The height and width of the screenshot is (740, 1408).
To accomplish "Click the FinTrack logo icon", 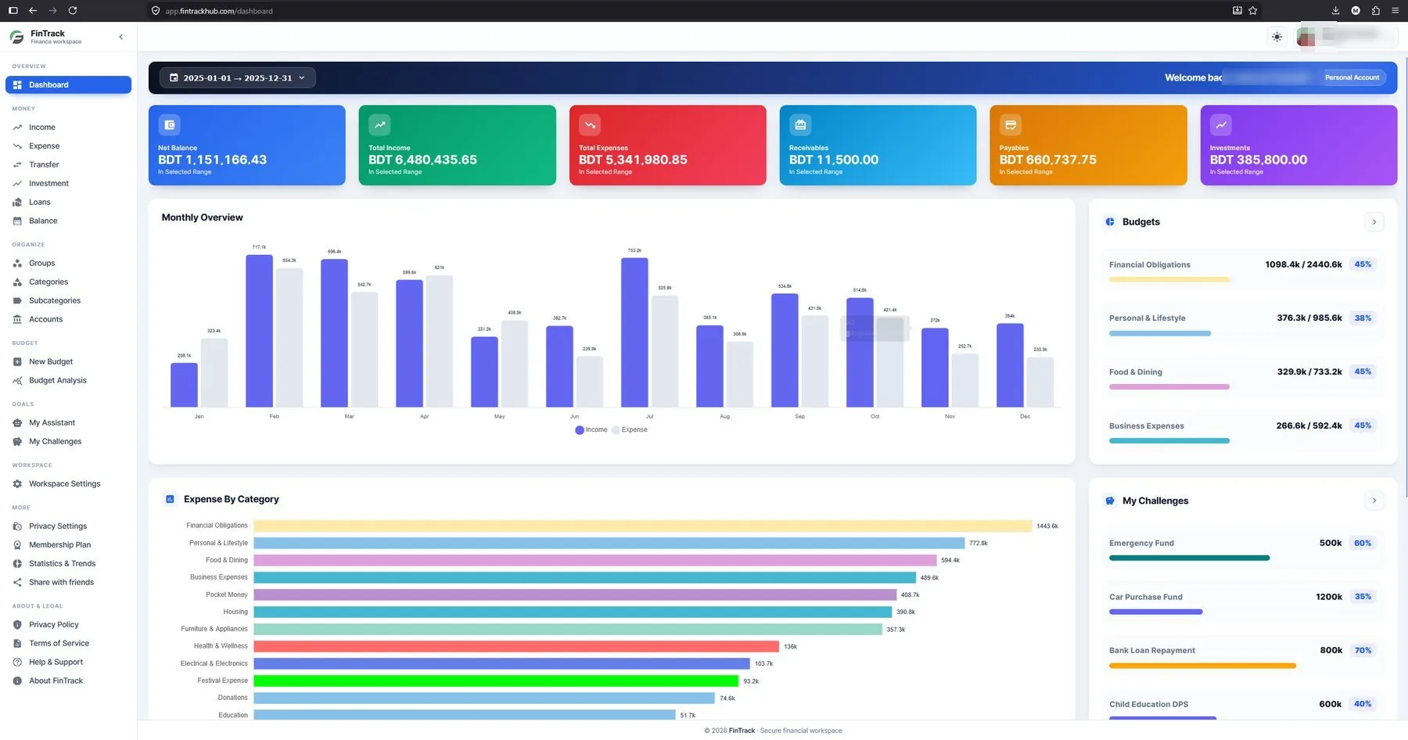I will tap(16, 37).
